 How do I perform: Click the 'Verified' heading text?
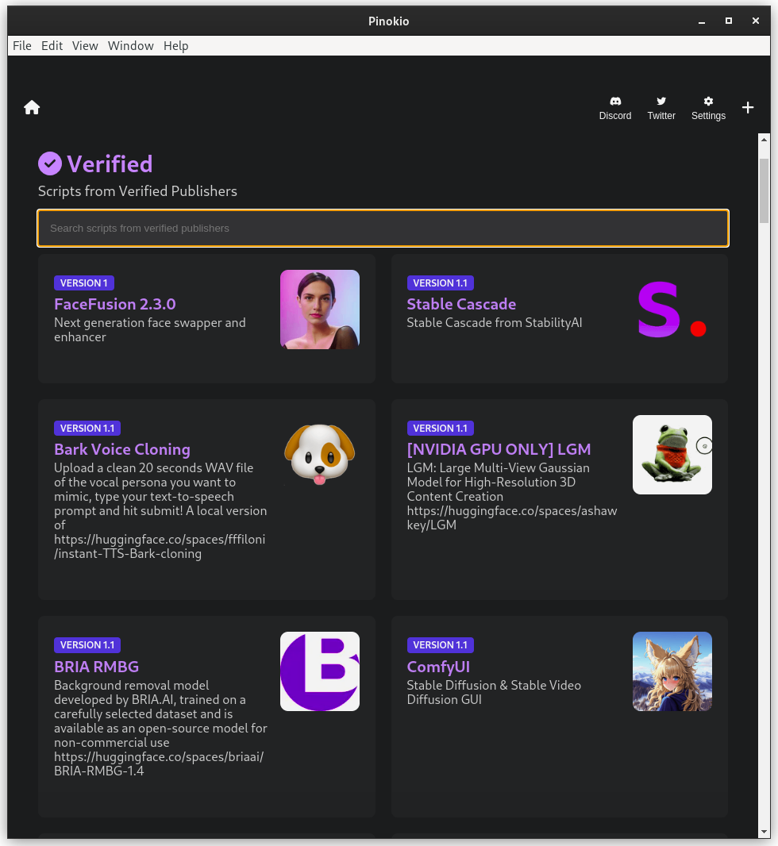[x=110, y=164]
